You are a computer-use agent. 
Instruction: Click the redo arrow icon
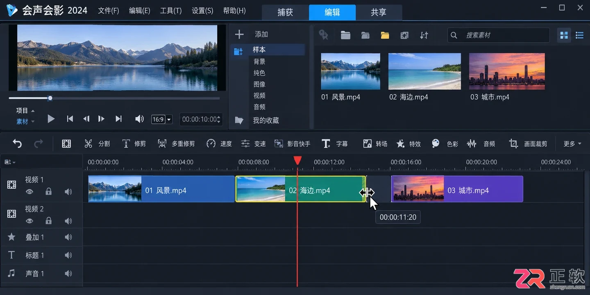39,143
